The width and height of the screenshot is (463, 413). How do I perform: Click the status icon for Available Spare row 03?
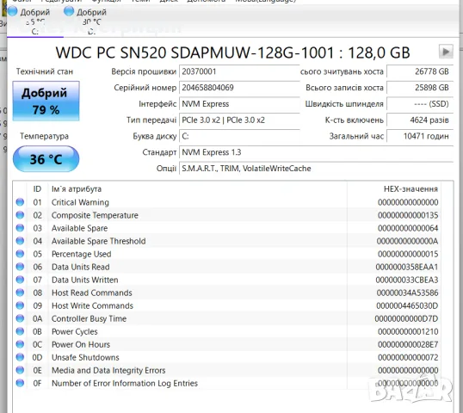[x=20, y=228]
